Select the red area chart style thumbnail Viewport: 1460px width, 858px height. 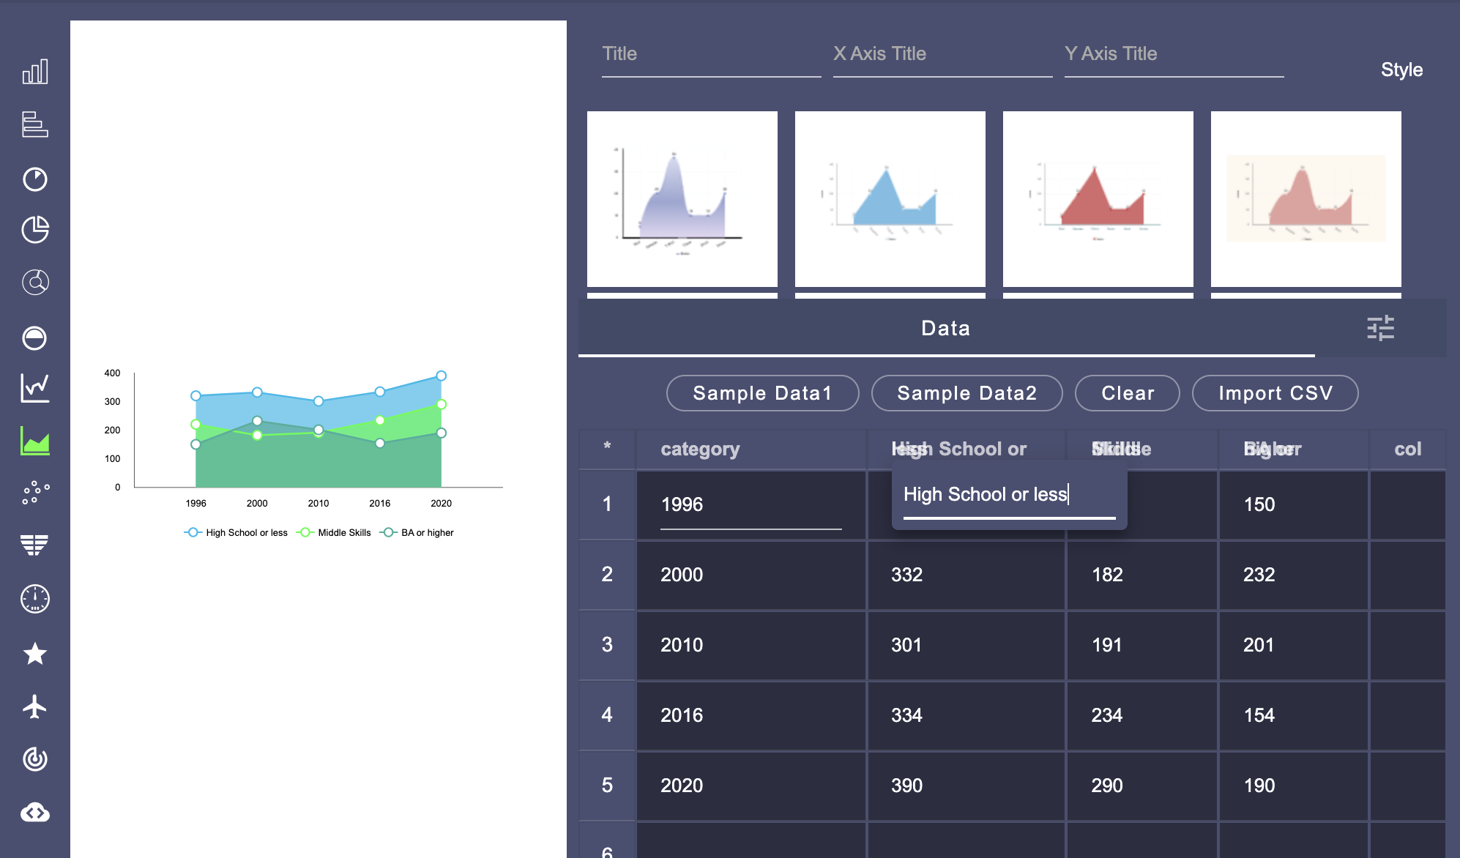coord(1098,199)
